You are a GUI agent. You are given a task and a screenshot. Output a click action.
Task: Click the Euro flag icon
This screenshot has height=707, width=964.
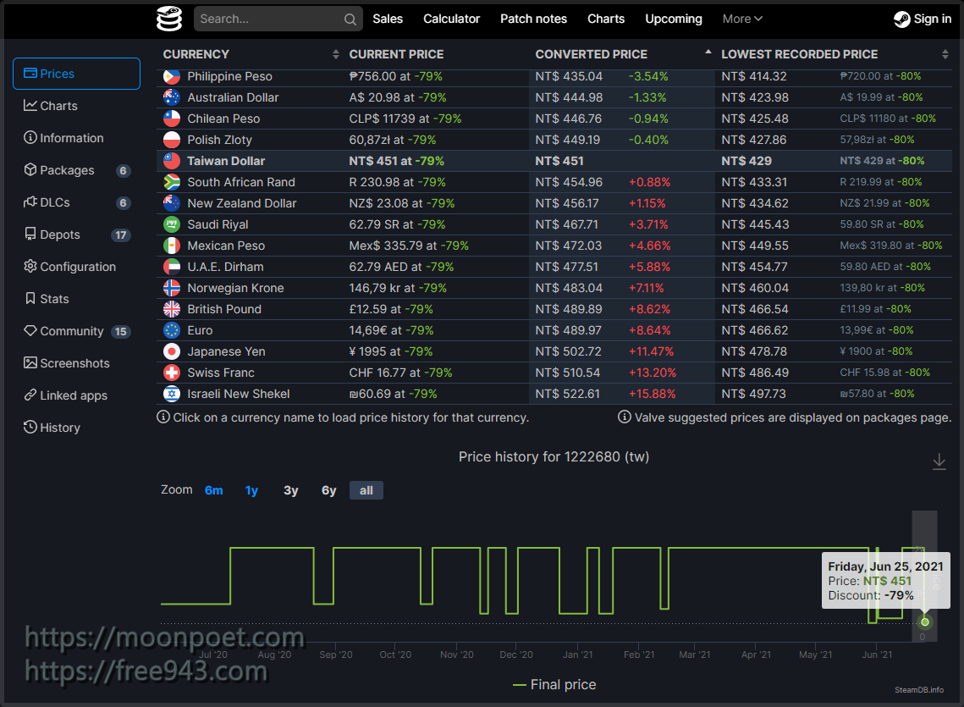tap(172, 330)
